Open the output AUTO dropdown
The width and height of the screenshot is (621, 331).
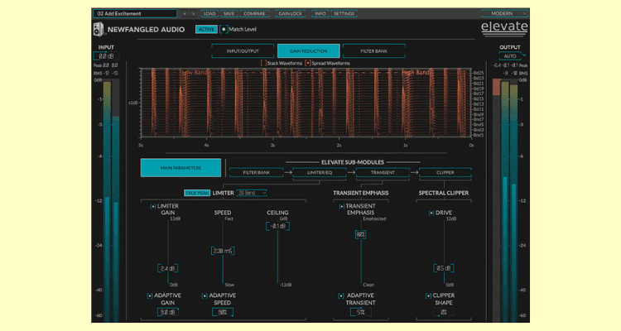point(510,55)
